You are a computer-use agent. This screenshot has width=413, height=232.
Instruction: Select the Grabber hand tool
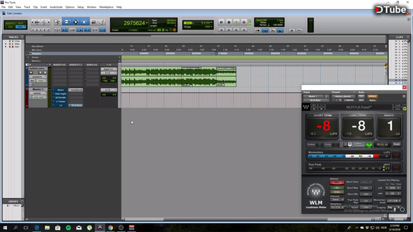(85, 22)
